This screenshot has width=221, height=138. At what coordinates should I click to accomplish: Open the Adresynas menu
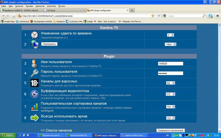40,6
